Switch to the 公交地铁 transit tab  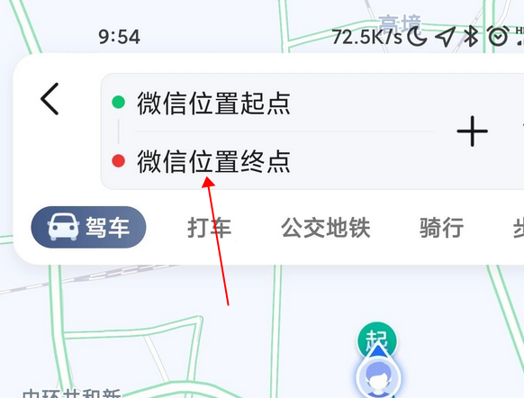click(326, 228)
